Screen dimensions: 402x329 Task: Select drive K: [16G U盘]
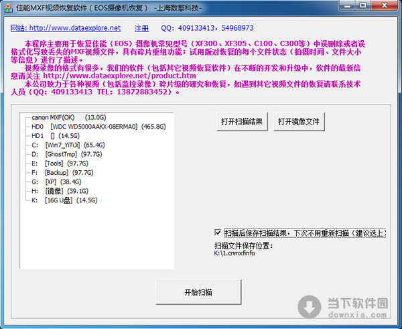[64, 200]
